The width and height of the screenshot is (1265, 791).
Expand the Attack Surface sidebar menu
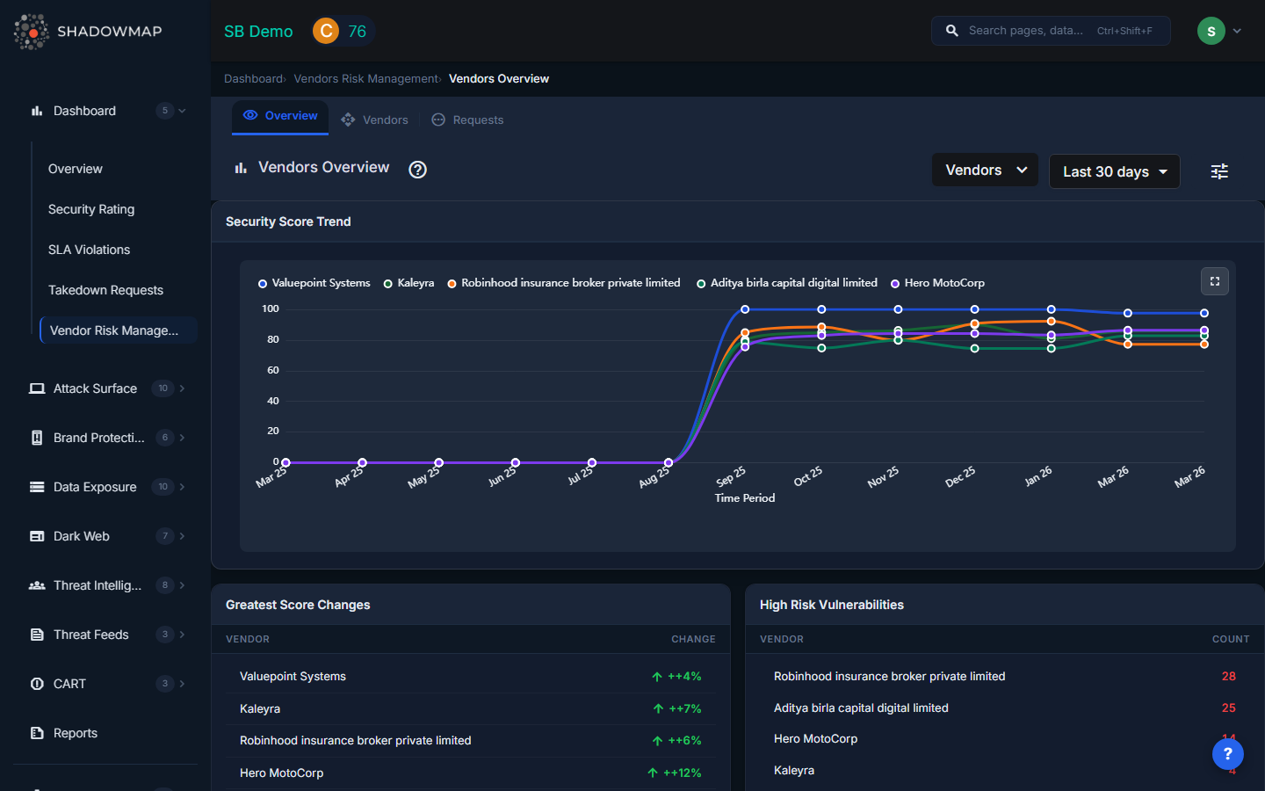click(x=95, y=388)
